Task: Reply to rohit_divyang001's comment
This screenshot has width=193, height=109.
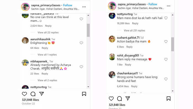Action: [x=128, y=64]
